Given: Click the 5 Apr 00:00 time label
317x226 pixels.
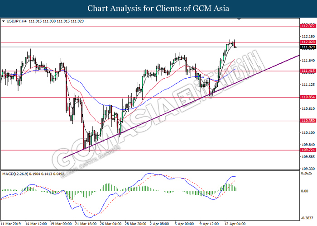Looking at the screenshot, I should (184, 224).
